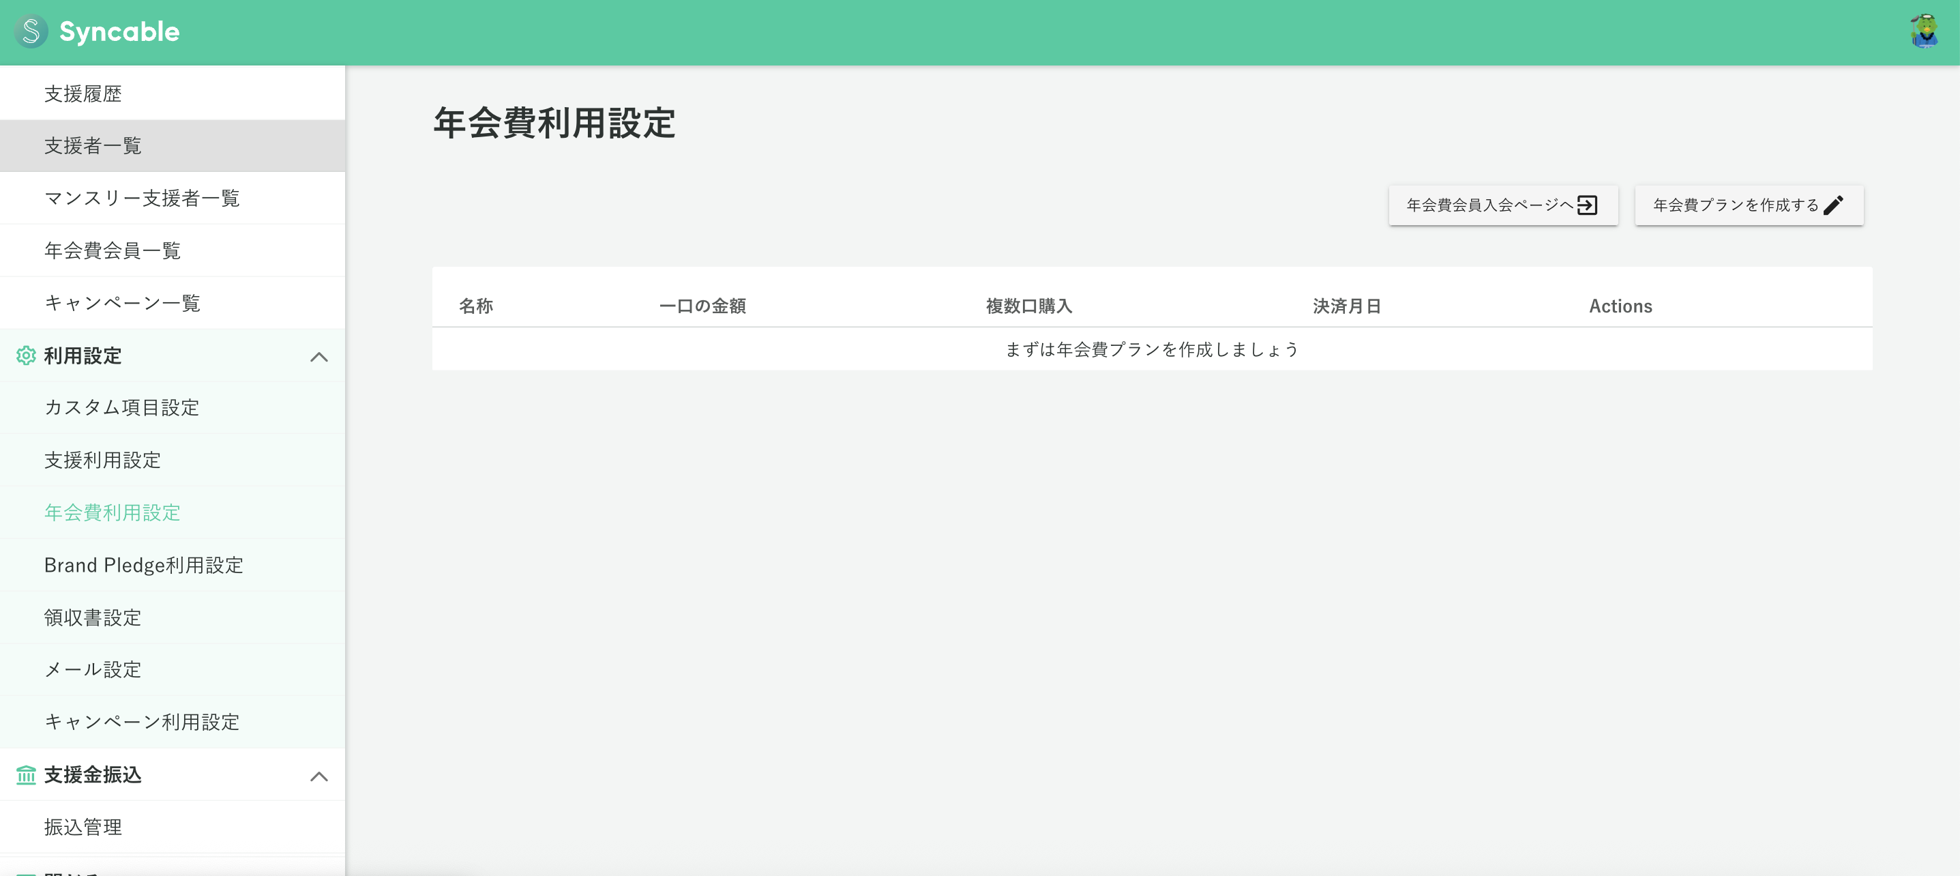Open マンスリー支援者一覧 list

(142, 198)
